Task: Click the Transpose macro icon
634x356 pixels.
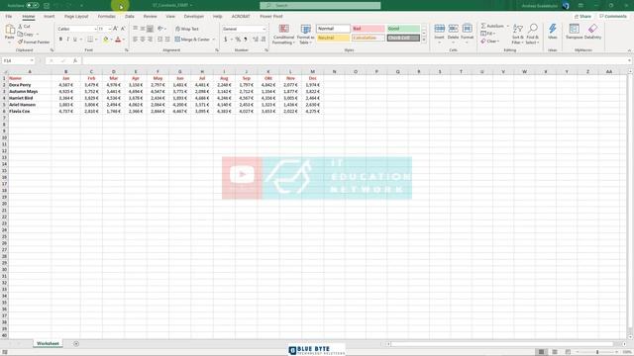Action: (574, 29)
